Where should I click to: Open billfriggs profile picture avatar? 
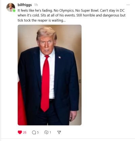[x=10, y=7]
